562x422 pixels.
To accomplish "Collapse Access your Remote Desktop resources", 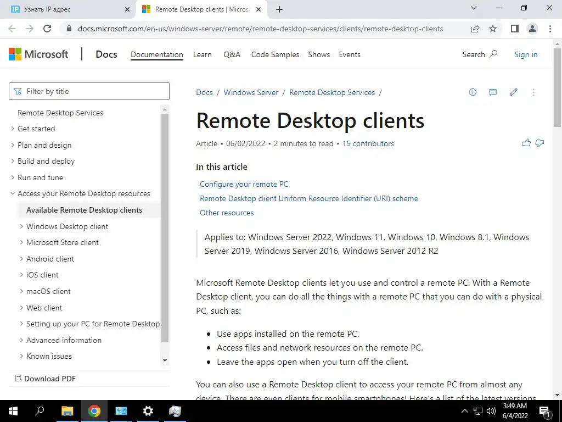I will tap(13, 193).
